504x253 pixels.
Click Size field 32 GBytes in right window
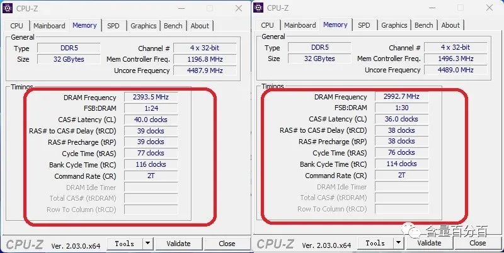tap(319, 59)
